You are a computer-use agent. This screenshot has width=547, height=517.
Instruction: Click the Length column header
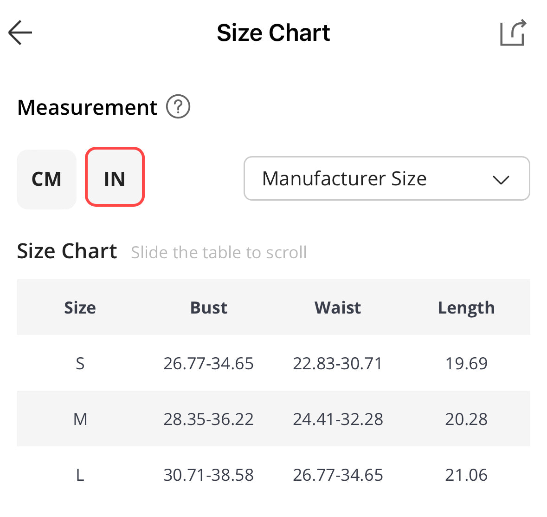(x=466, y=308)
